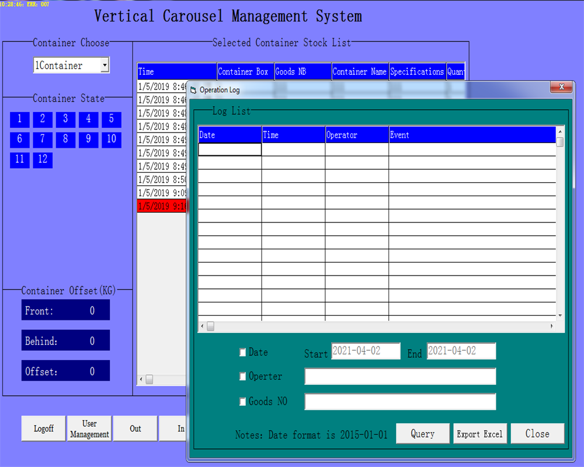Click the Out button
The width and height of the screenshot is (584, 467).
click(135, 428)
